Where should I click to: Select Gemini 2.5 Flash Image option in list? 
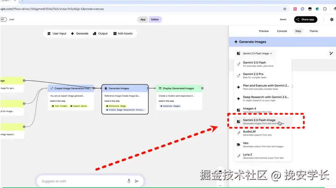click(263, 122)
